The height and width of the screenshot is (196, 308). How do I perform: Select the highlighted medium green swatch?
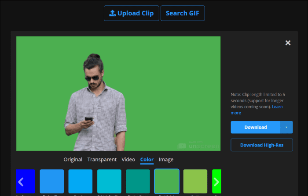(167, 182)
